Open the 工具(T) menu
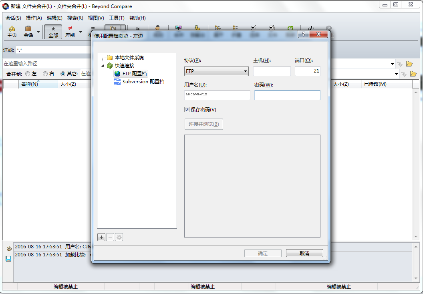The height and width of the screenshot is (294, 423). point(117,18)
